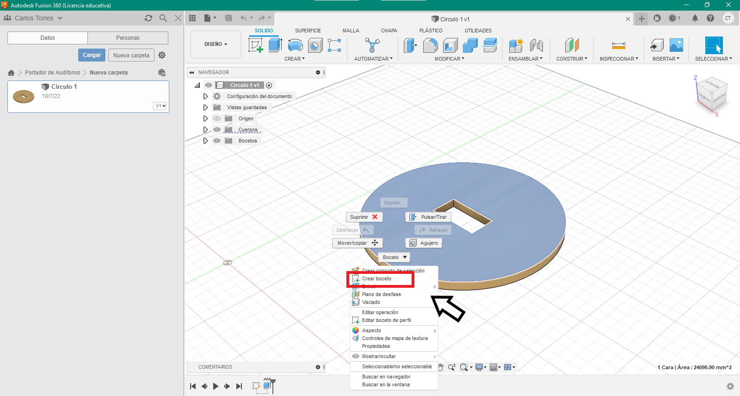Open the MODIFICAR dropdown menu

[x=450, y=59]
